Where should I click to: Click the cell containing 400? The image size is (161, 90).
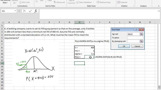click(90, 47)
